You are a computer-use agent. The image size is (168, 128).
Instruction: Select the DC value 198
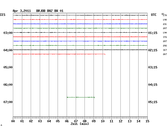pyautogui.click(x=165, y=20)
